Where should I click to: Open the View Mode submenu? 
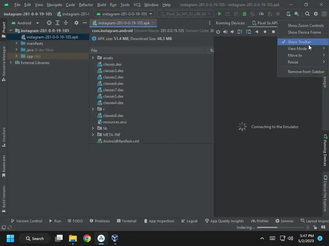point(303,49)
